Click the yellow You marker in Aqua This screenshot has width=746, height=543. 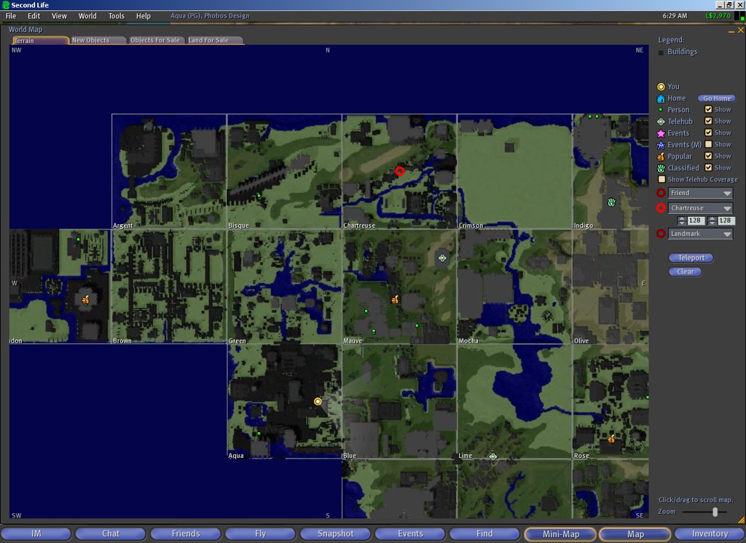[x=318, y=401]
